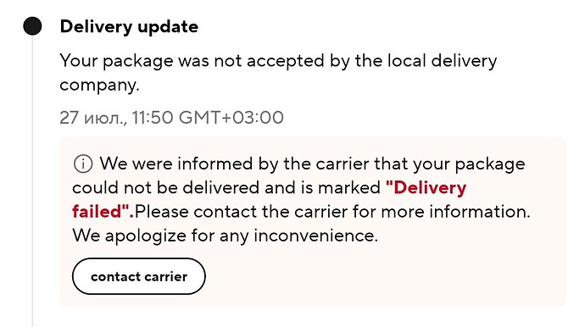The height and width of the screenshot is (327, 585).
Task: Click "could not be delivered and is marked"
Action: [226, 187]
